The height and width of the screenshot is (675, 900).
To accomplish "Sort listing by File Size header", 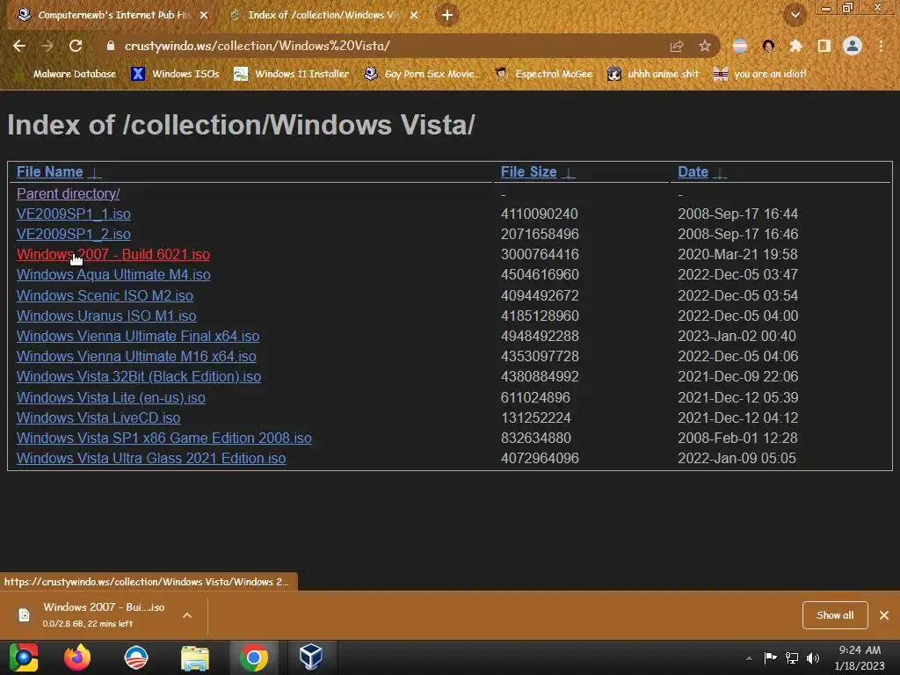I will 528,171.
